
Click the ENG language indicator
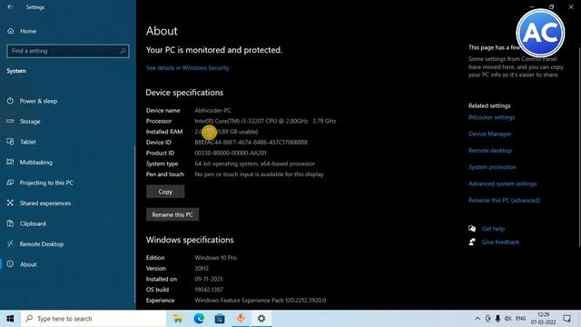coord(520,319)
